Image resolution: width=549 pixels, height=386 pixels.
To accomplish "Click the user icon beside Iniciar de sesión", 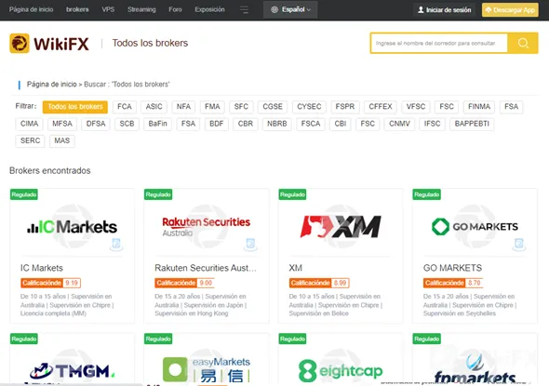I will [x=421, y=10].
